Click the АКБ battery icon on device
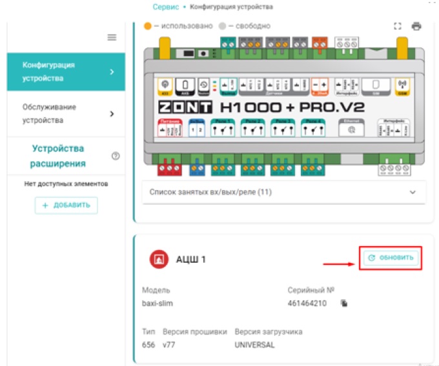 click(185, 86)
